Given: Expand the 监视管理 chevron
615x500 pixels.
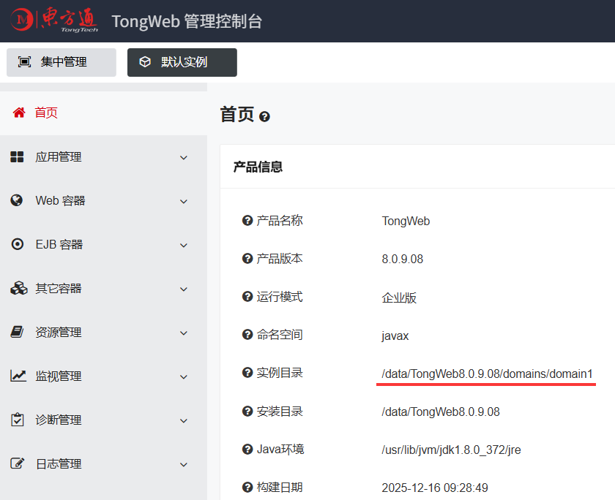Looking at the screenshot, I should (x=184, y=376).
